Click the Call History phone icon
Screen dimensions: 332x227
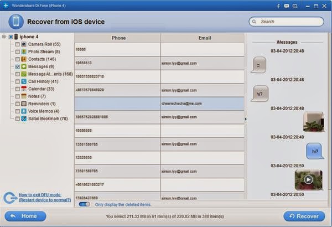point(24,81)
